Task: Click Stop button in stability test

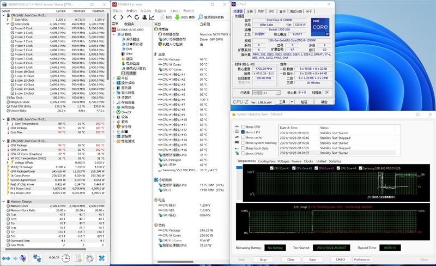Action: 263,259
